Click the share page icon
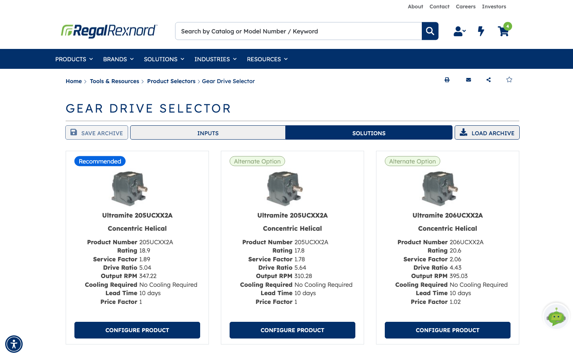 click(489, 80)
